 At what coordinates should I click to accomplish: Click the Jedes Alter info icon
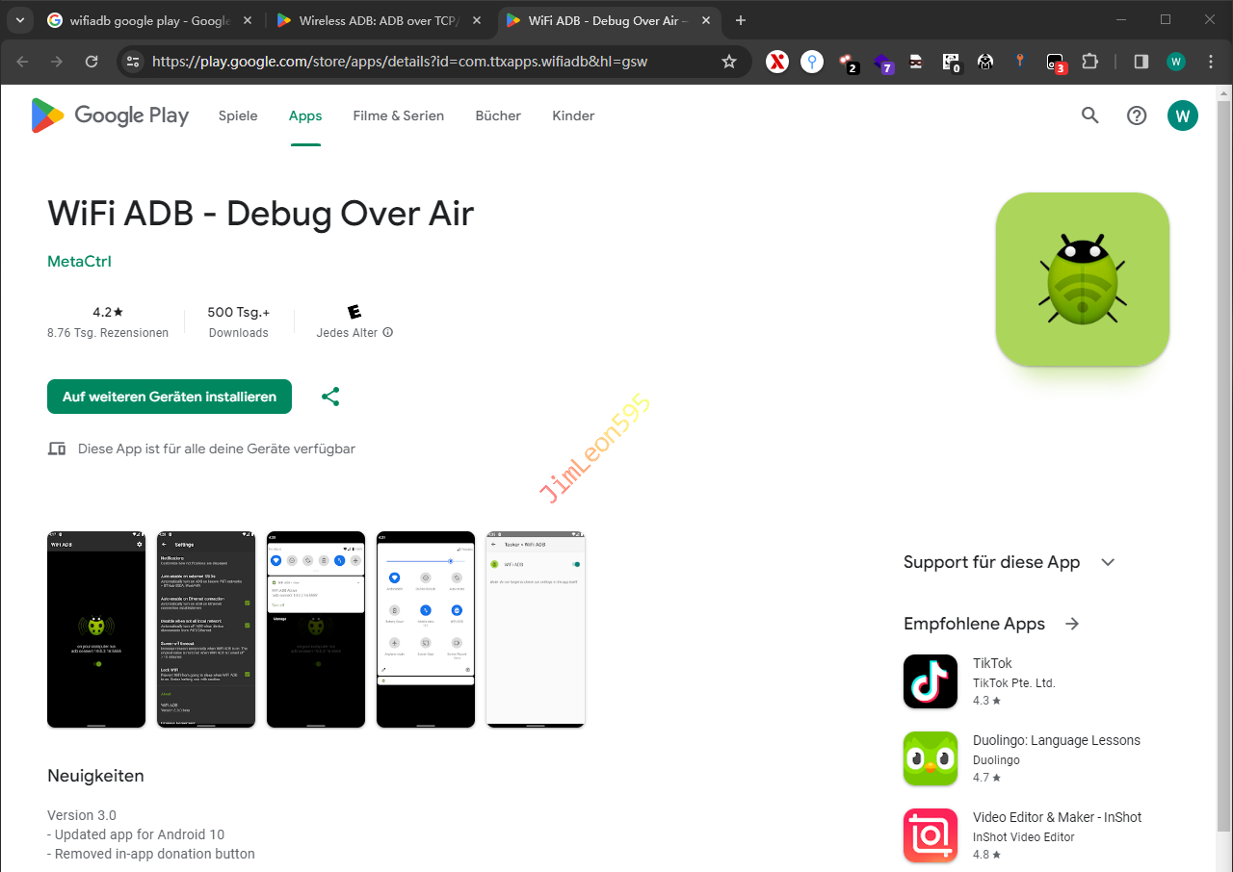click(388, 333)
